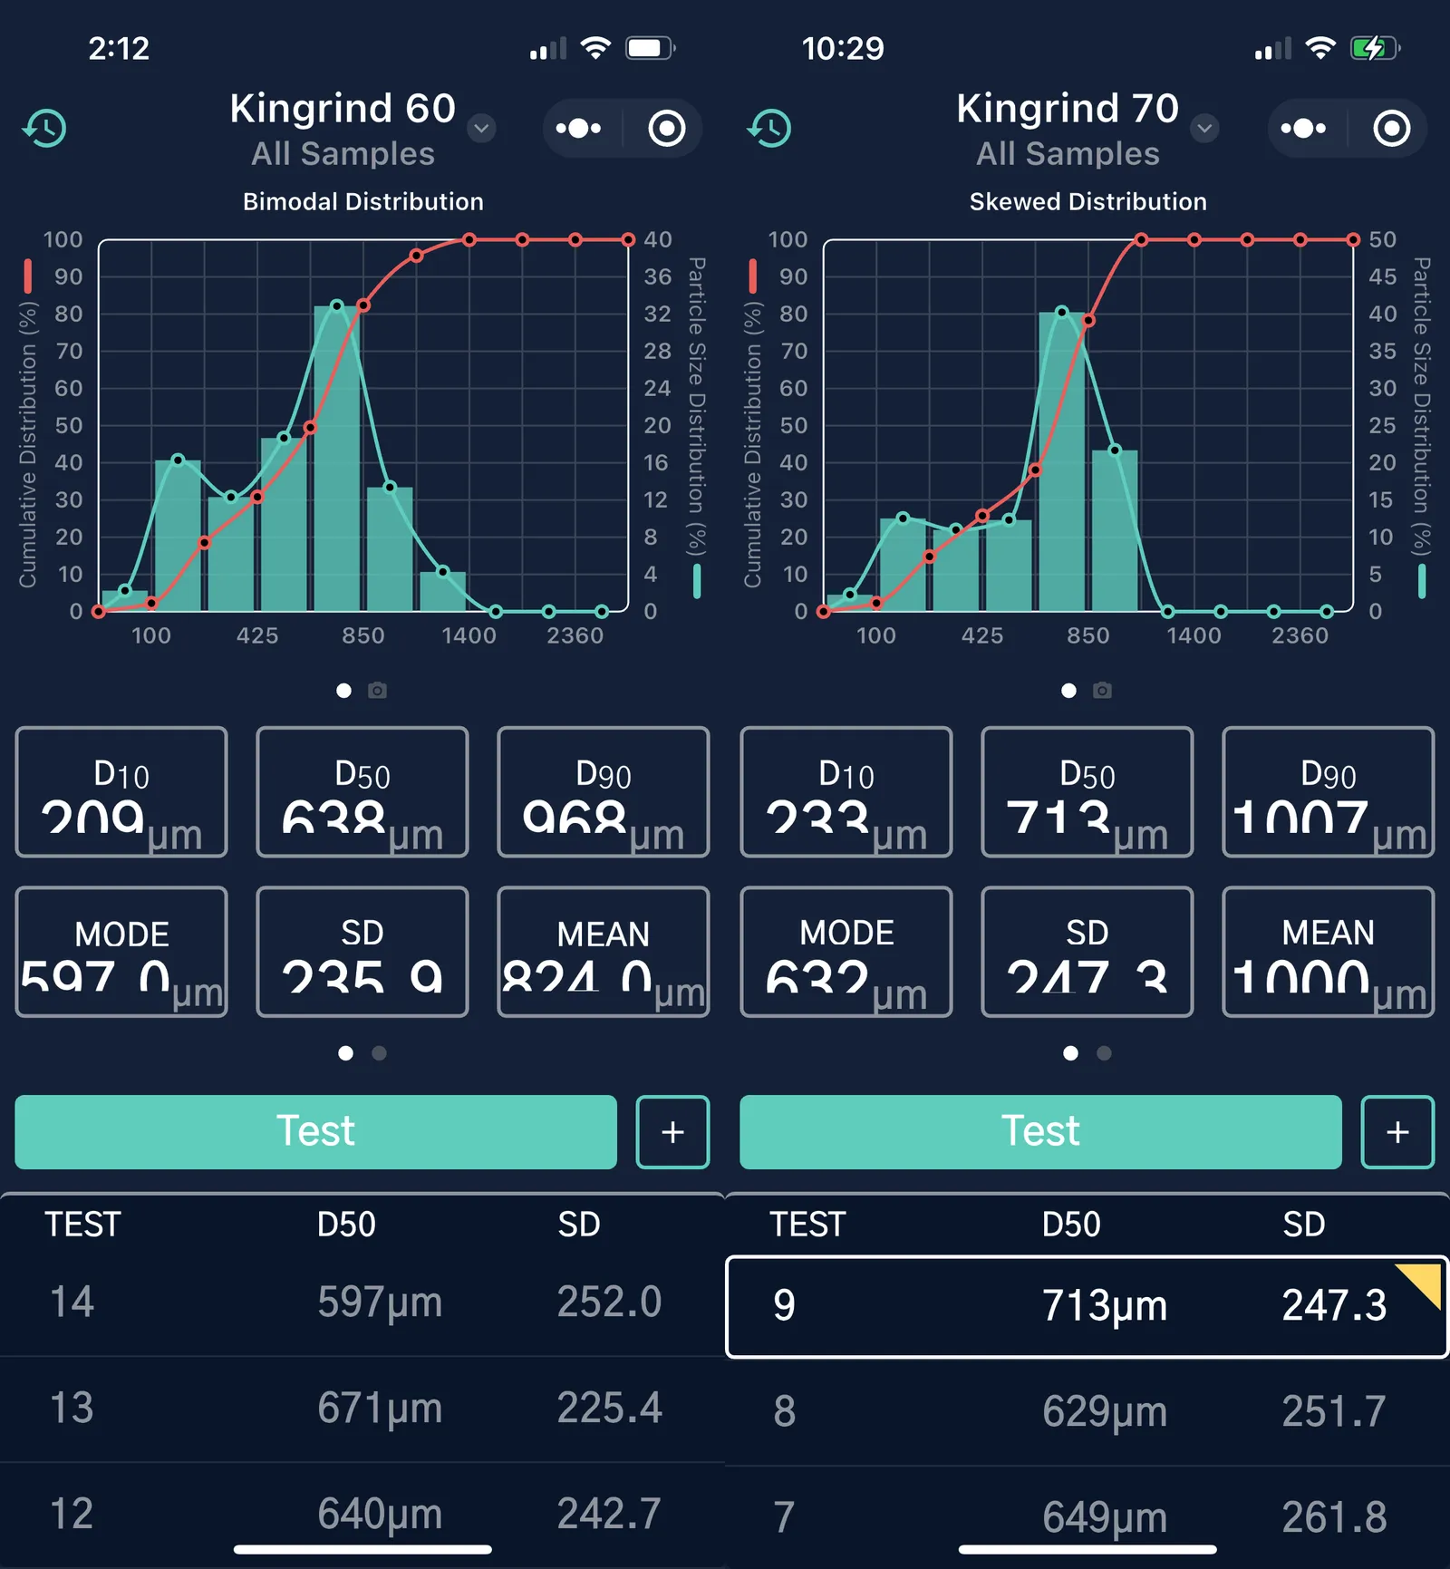Select test 8 row with 629µm
The width and height of the screenshot is (1450, 1569).
(x=1087, y=1411)
